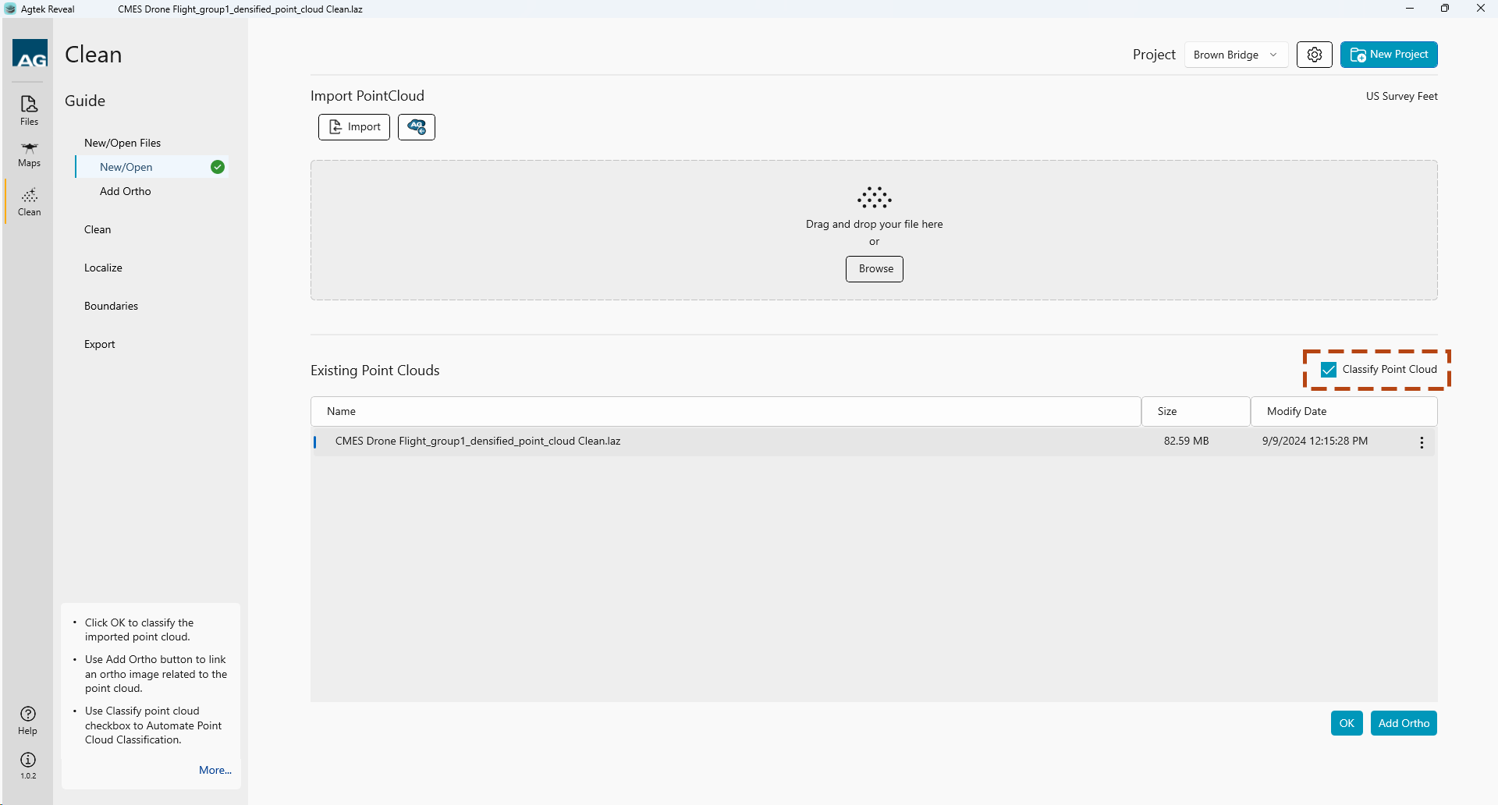Open the Help icon
1498x805 pixels.
pyautogui.click(x=28, y=720)
